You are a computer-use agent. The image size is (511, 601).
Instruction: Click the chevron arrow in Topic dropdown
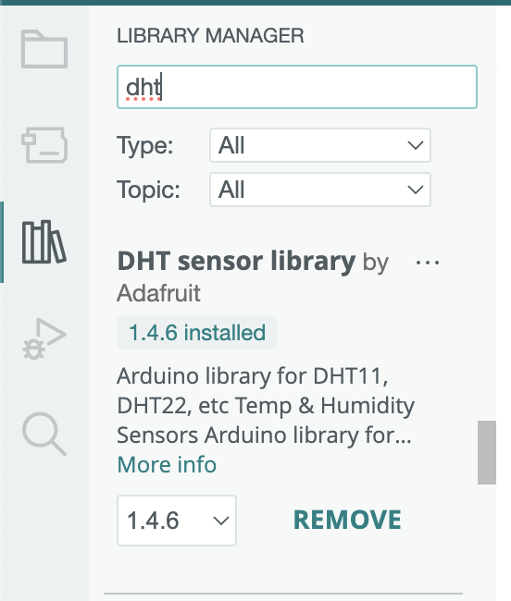415,190
